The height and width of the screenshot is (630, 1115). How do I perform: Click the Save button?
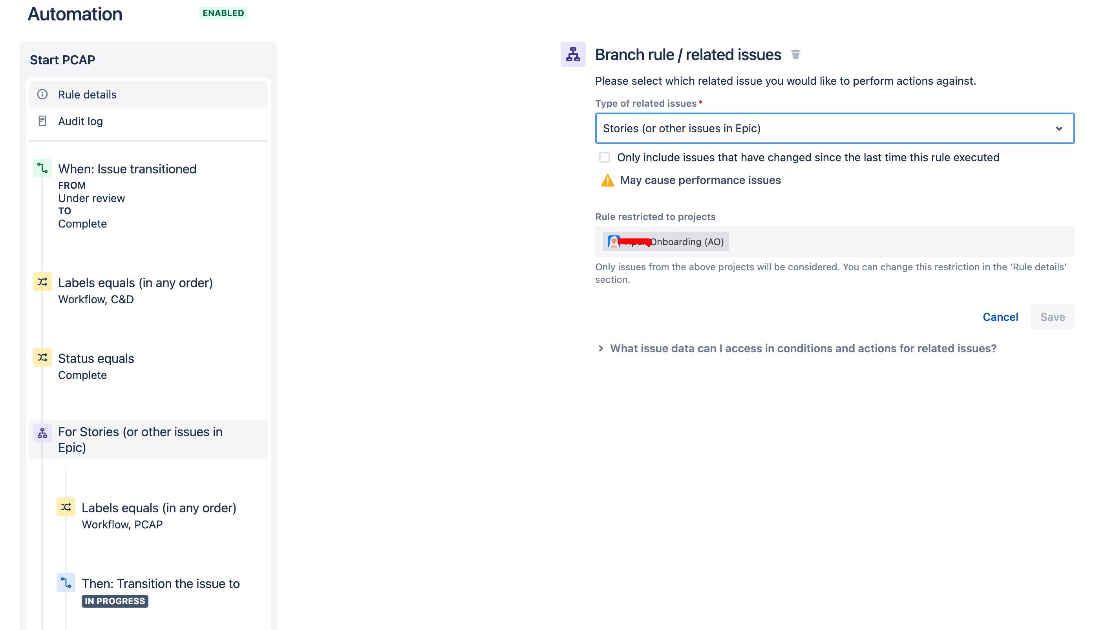click(x=1052, y=317)
